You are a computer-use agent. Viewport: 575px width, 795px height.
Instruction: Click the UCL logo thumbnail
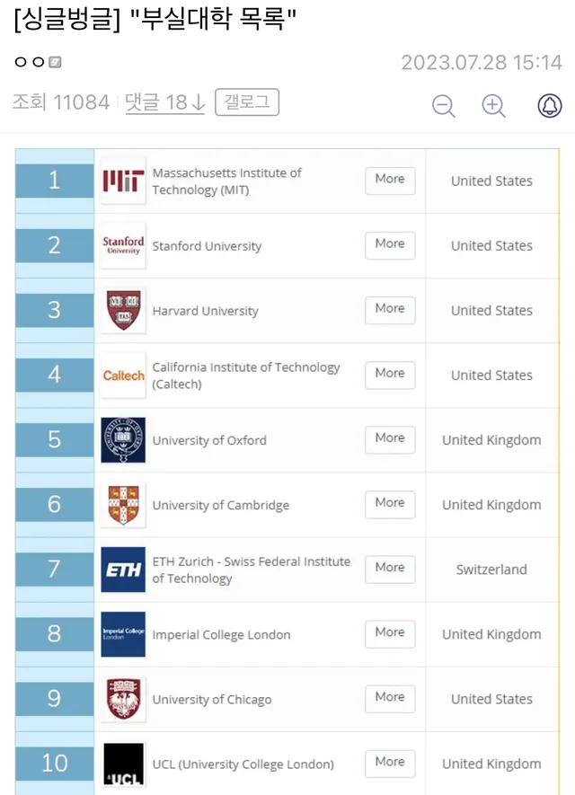point(123,764)
